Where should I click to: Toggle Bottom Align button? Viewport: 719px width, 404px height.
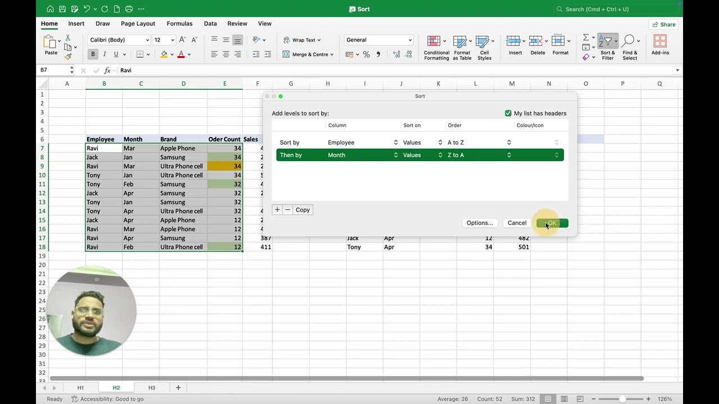(x=238, y=40)
